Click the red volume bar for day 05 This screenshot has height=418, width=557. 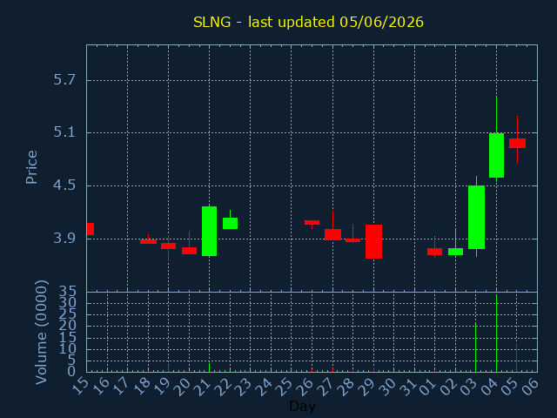(516, 357)
